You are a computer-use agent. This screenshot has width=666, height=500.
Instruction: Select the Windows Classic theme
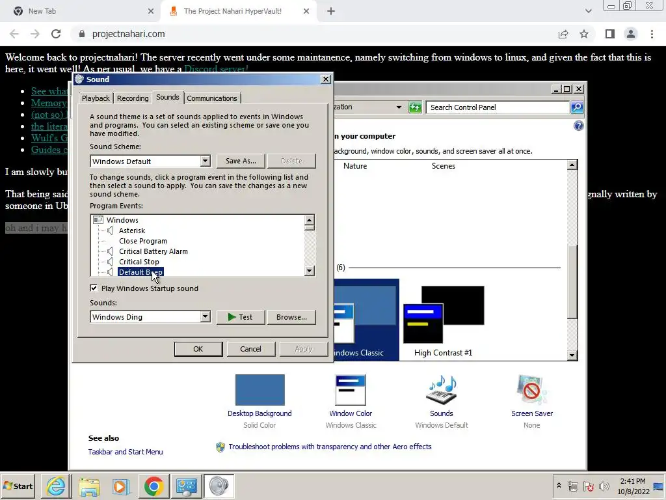pyautogui.click(x=366, y=320)
